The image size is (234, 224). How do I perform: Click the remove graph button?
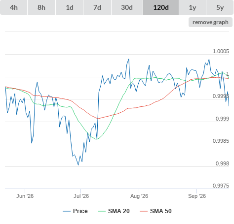pyautogui.click(x=210, y=22)
